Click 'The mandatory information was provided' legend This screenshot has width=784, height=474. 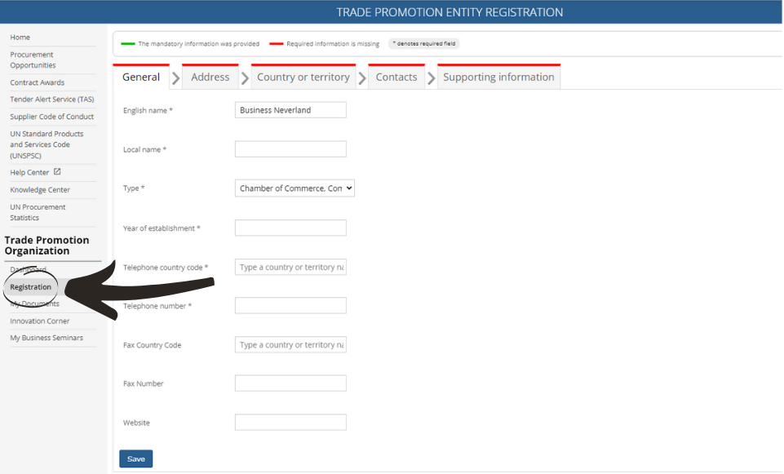click(198, 44)
